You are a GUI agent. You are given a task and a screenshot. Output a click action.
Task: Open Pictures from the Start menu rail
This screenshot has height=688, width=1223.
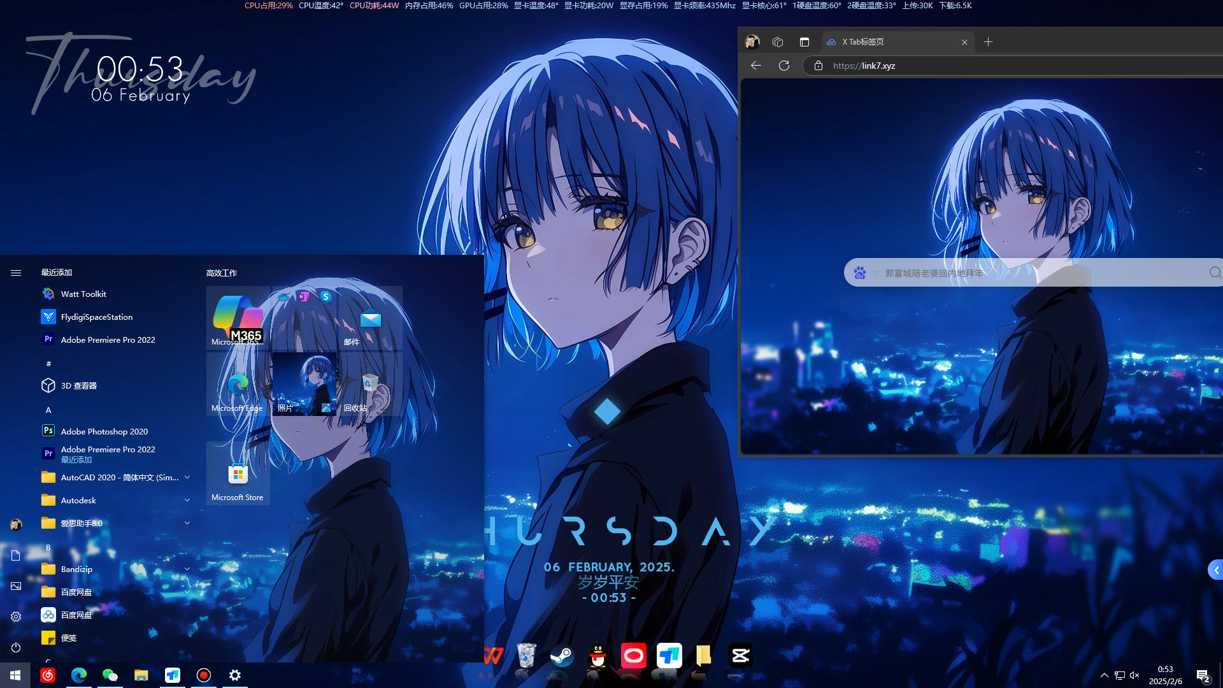coord(16,586)
